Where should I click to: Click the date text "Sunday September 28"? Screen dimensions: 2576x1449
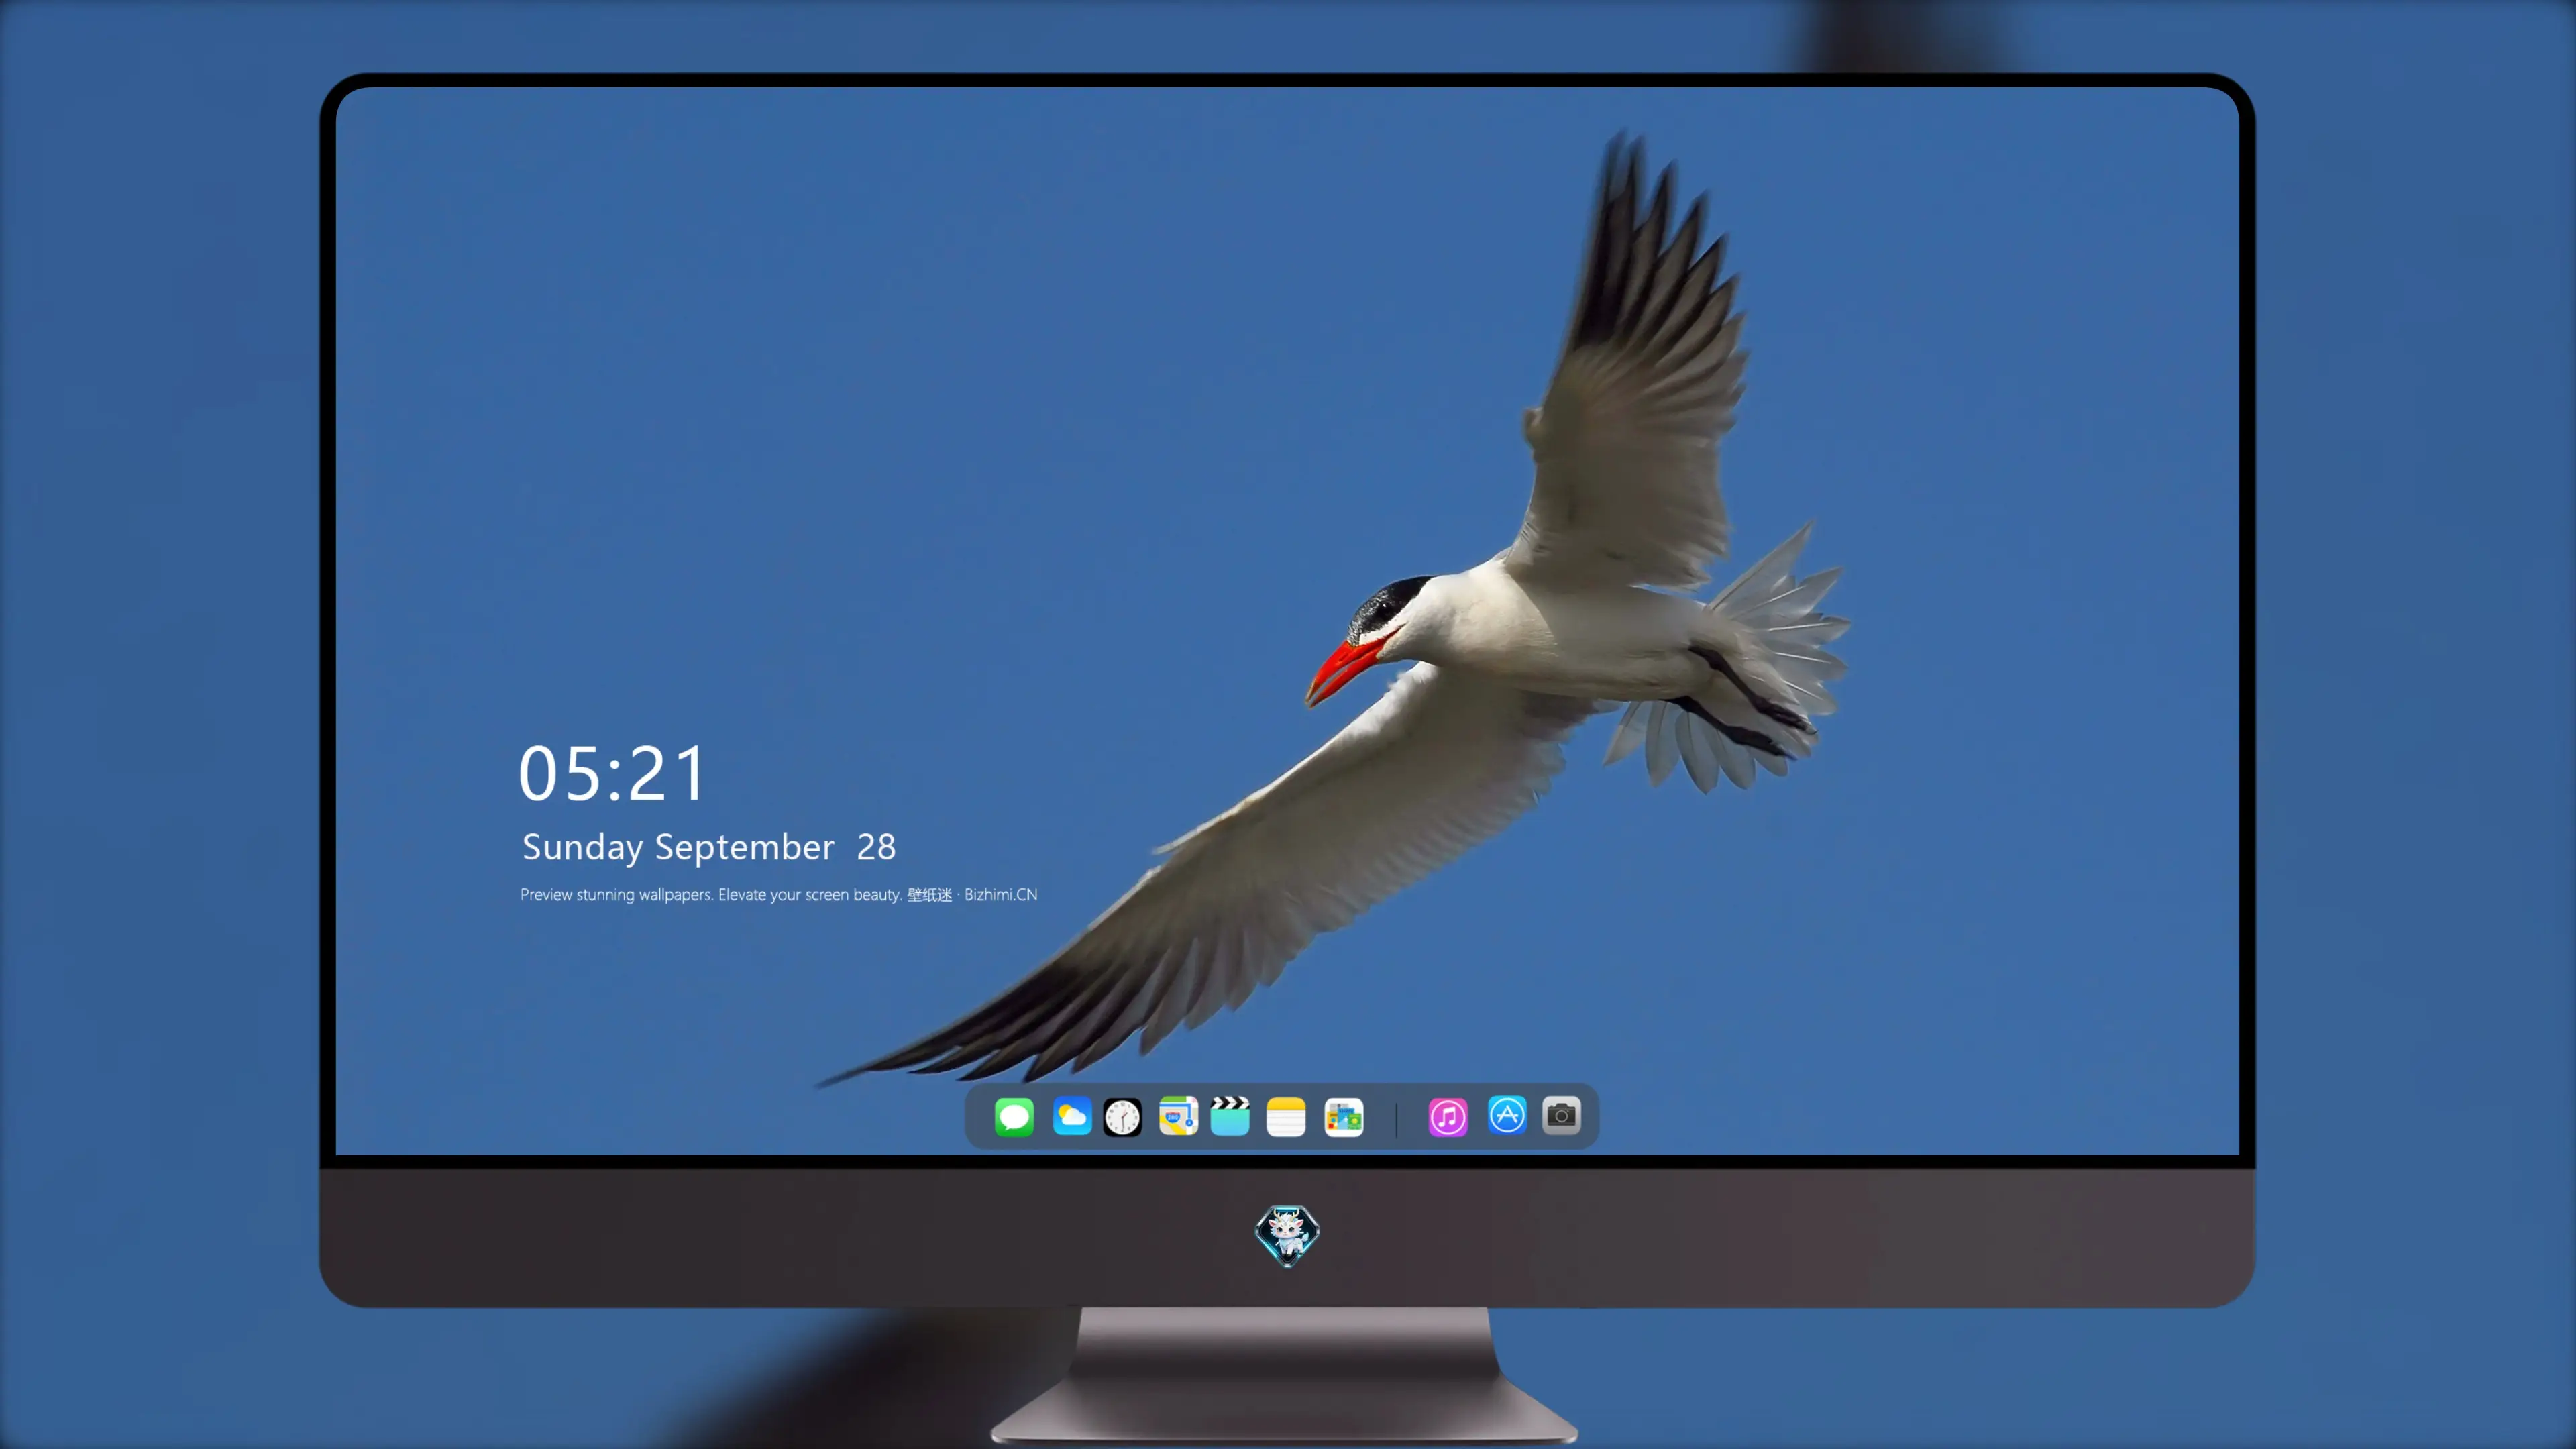(x=709, y=848)
